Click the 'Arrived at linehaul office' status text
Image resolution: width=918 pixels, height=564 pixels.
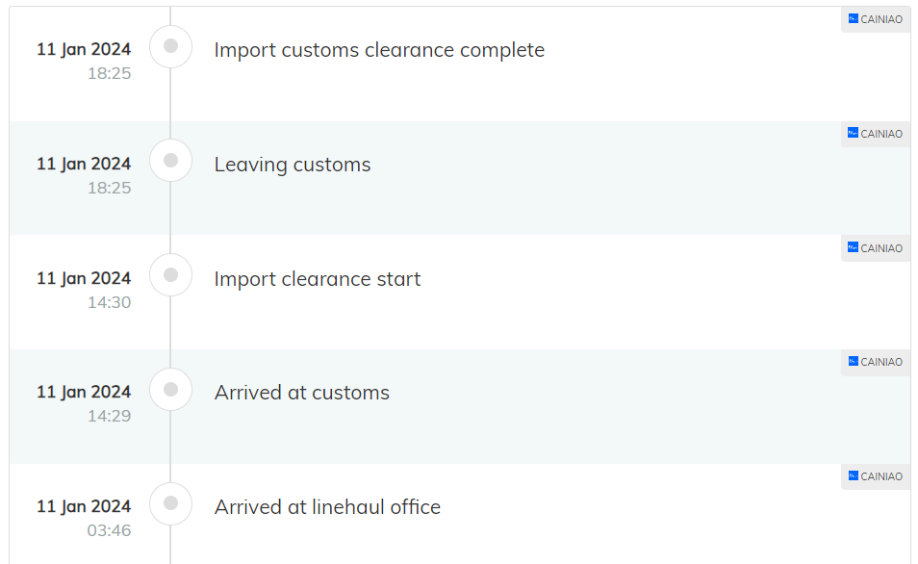(x=327, y=506)
